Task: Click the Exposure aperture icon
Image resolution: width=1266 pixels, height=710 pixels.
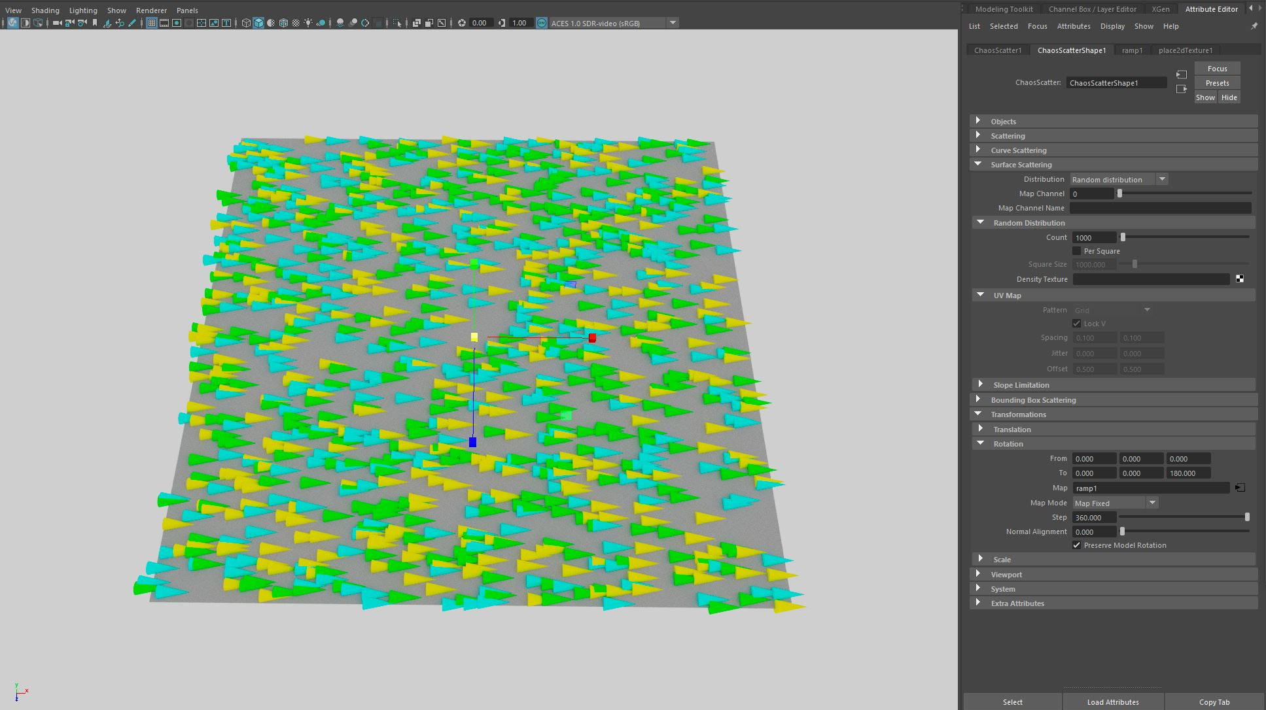Action: [x=462, y=23]
